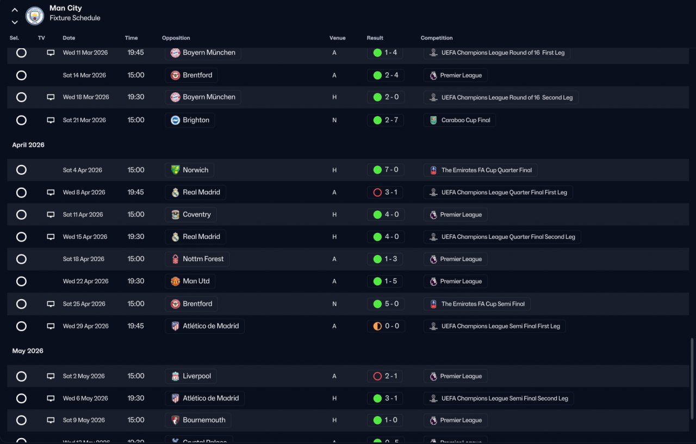
Task: Click the Liverpool club crest icon
Action: tap(175, 376)
